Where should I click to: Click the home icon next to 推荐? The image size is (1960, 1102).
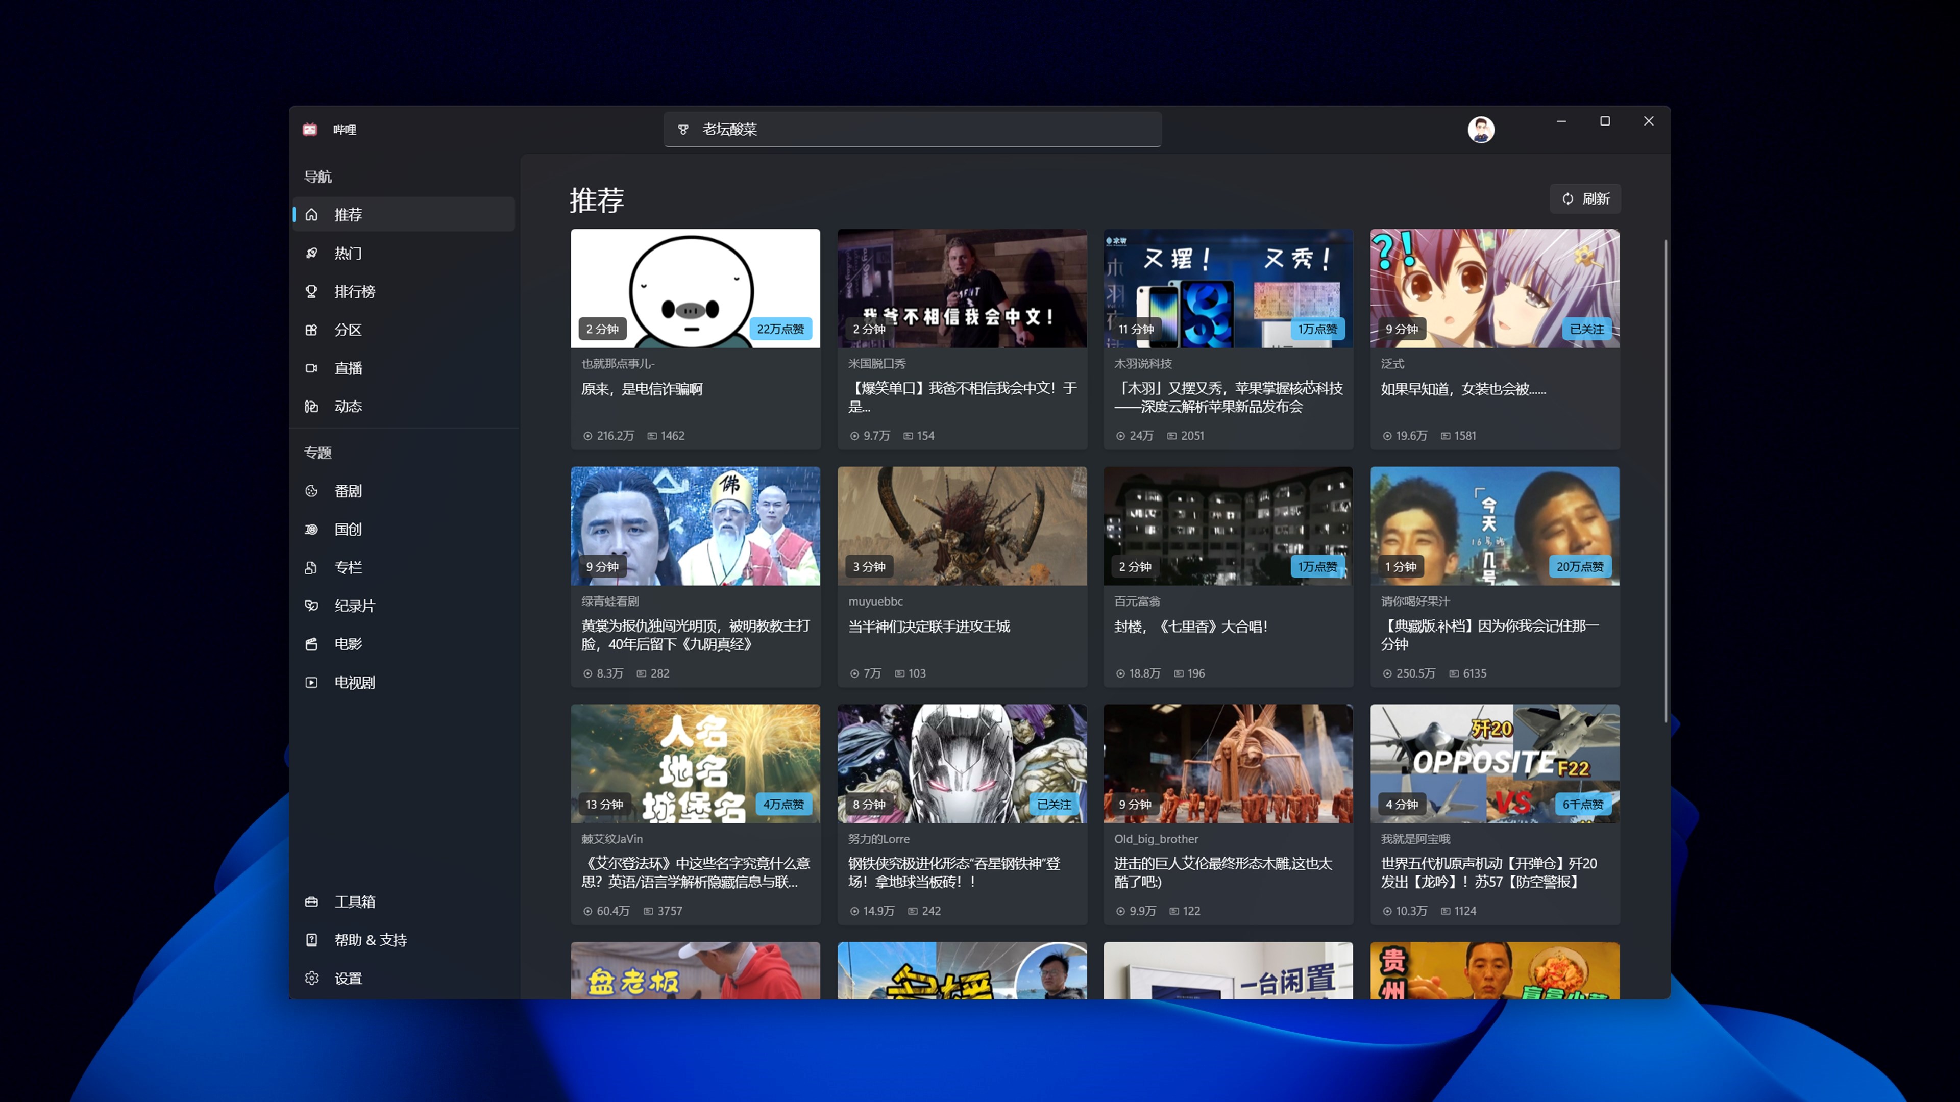coord(311,214)
